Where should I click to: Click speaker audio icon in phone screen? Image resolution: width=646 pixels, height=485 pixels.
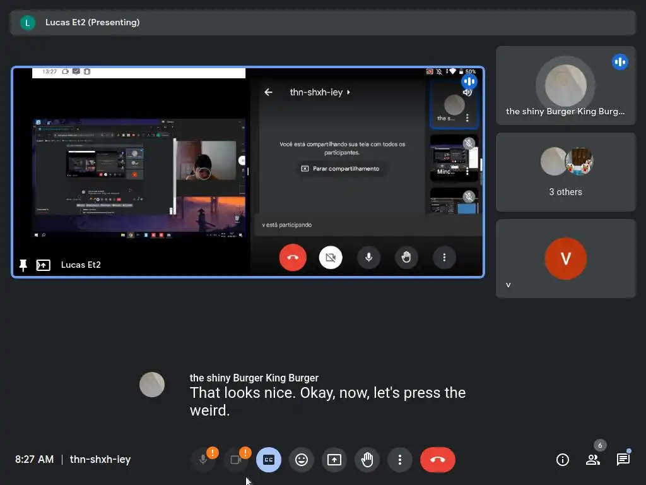tap(467, 92)
